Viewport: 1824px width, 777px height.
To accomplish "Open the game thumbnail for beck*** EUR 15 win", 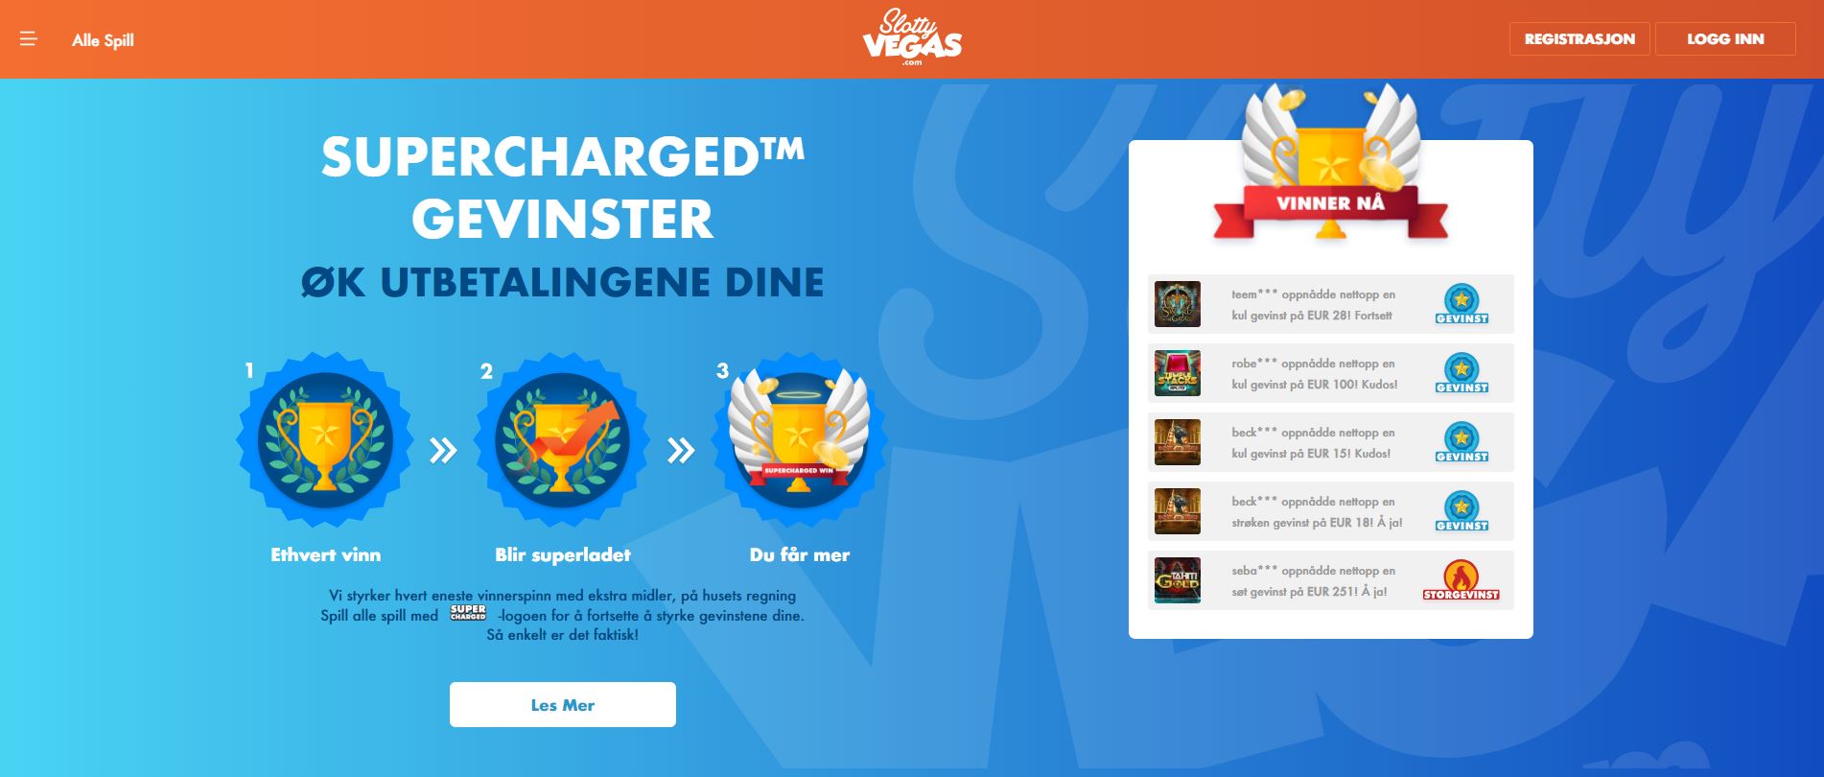I will point(1178,442).
